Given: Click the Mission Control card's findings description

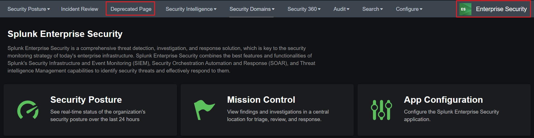Looking at the screenshot, I should (278, 116).
